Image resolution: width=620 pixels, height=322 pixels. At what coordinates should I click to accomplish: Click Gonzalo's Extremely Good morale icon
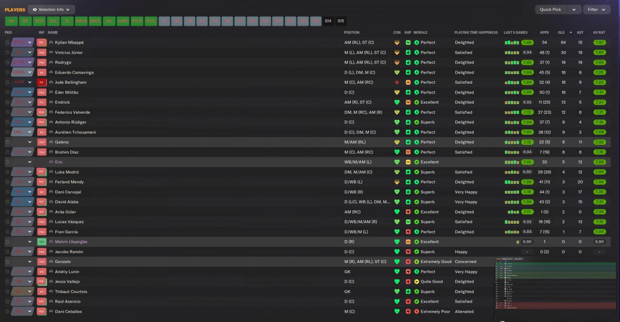[417, 261]
